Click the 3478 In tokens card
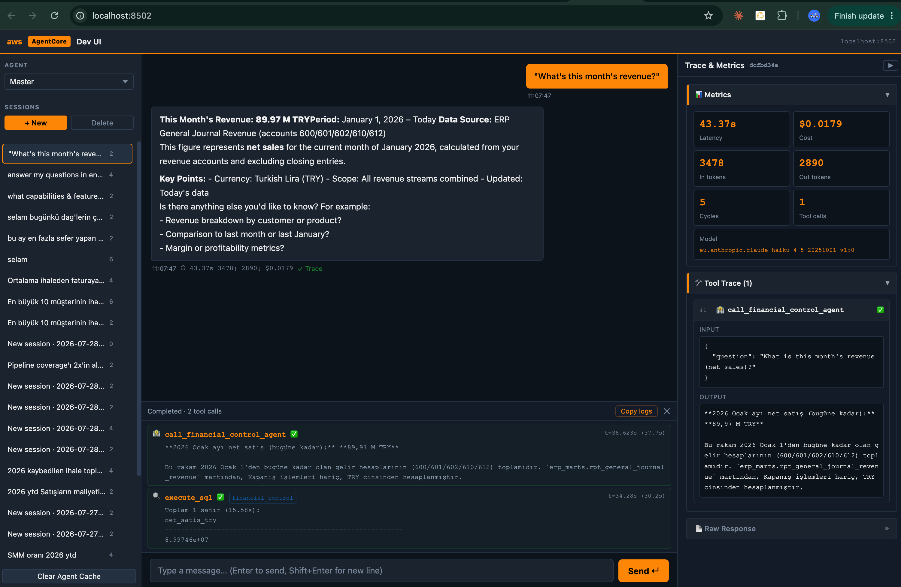 pyautogui.click(x=741, y=169)
